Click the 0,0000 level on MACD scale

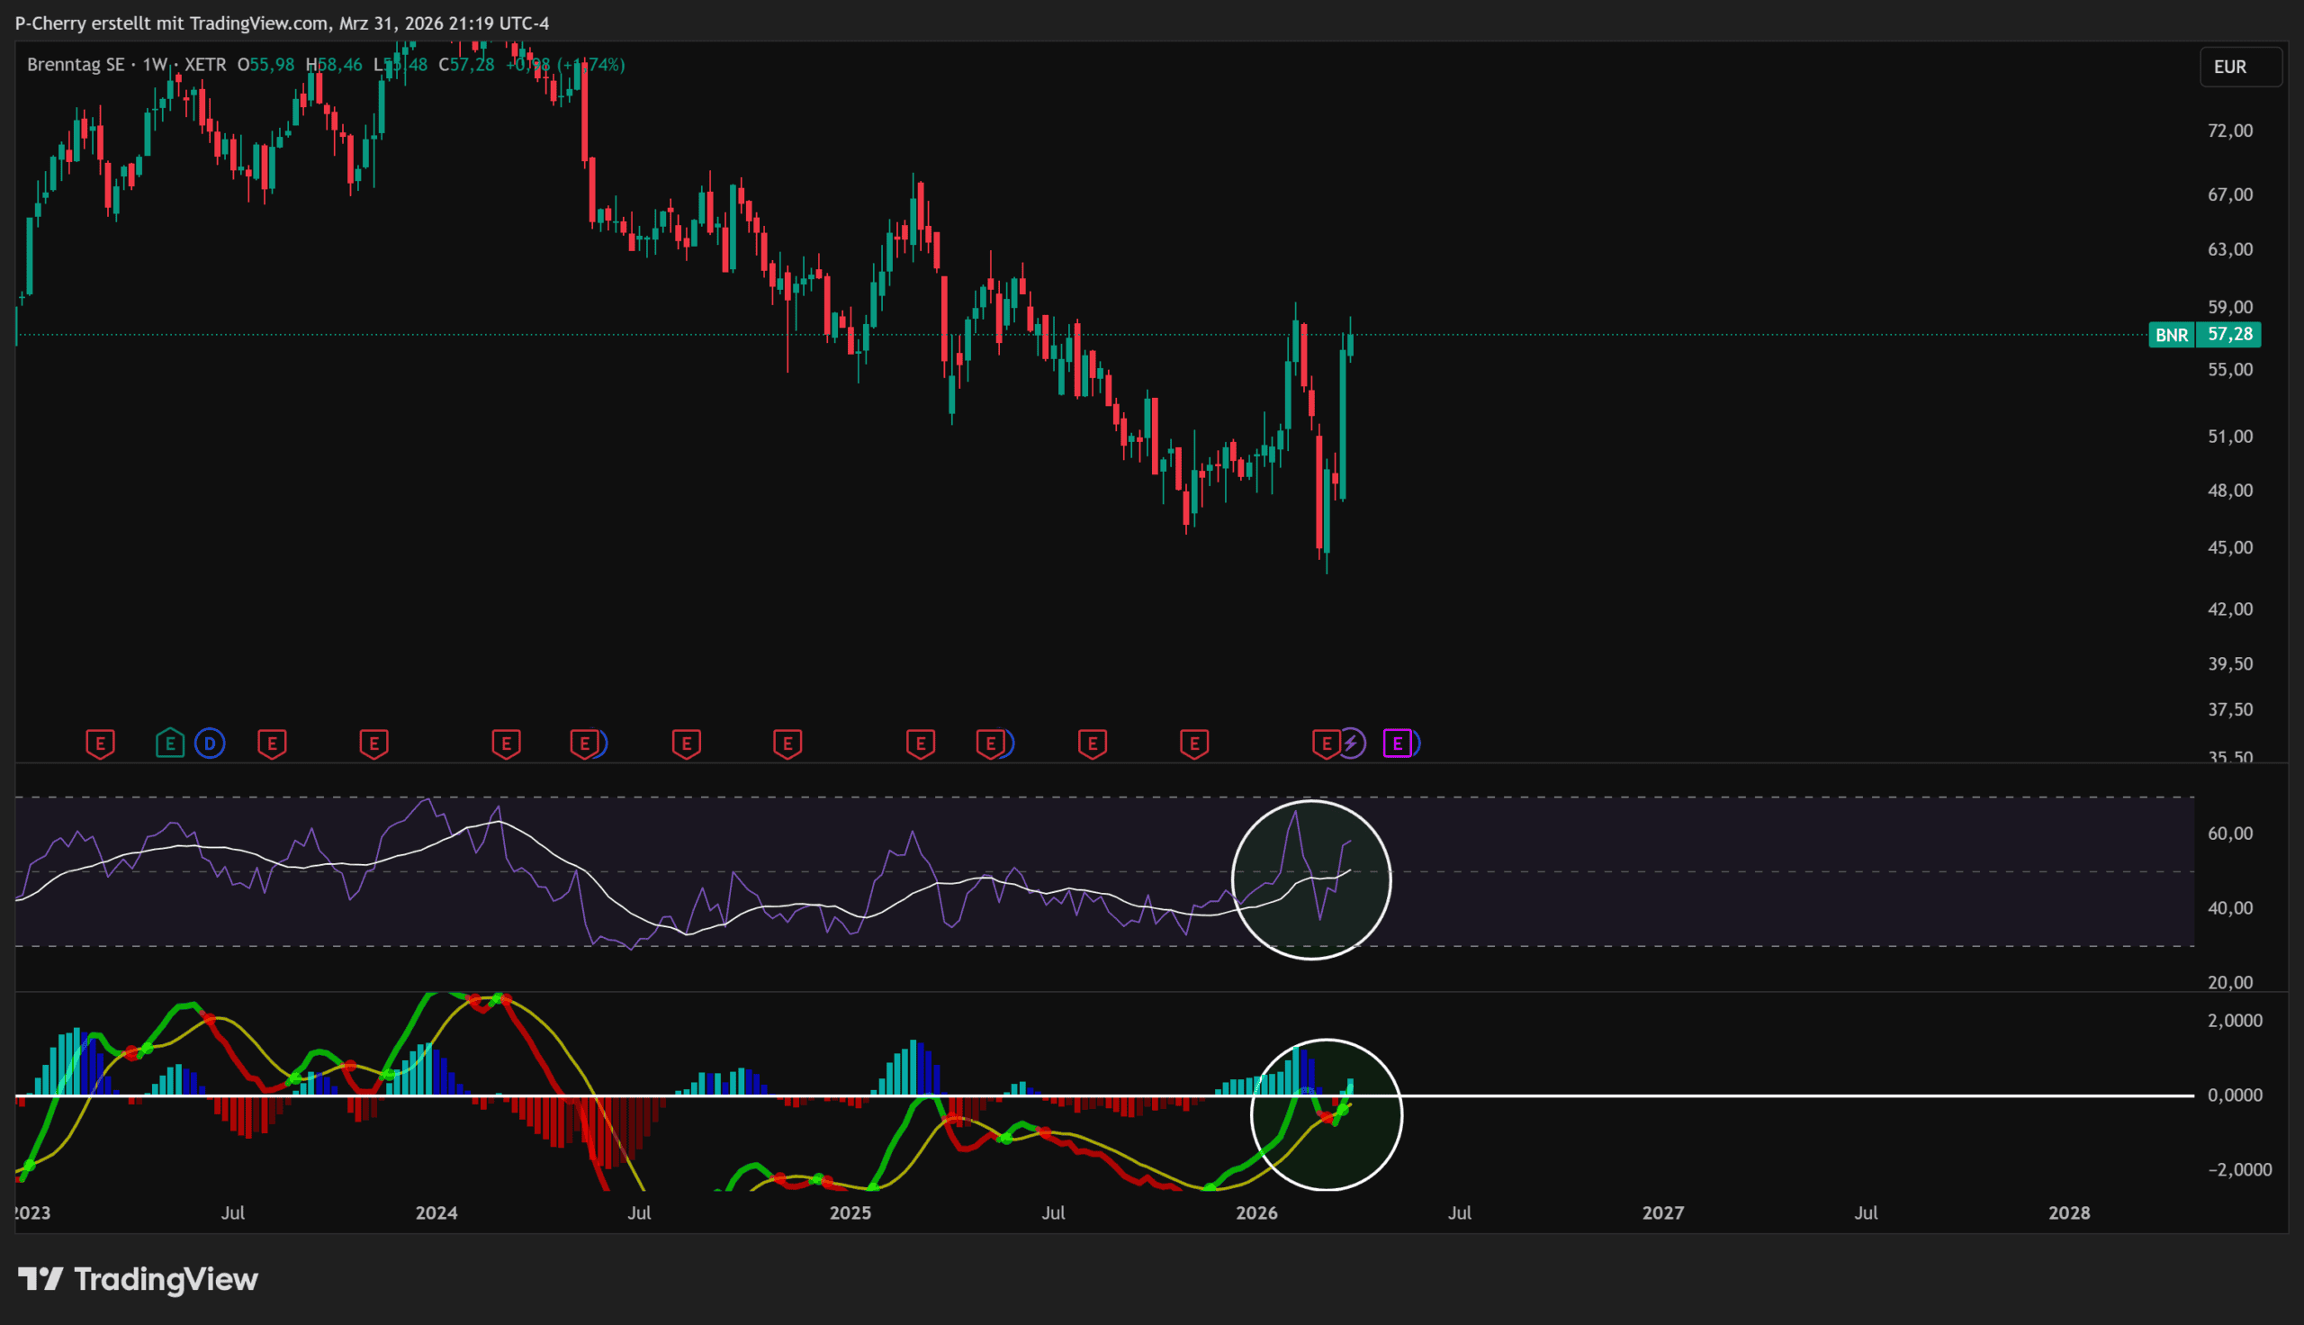(x=2234, y=1095)
